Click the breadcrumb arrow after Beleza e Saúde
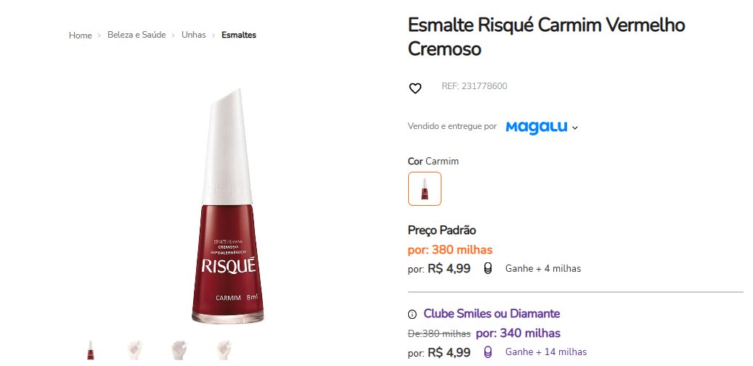753x366 pixels. (x=174, y=36)
